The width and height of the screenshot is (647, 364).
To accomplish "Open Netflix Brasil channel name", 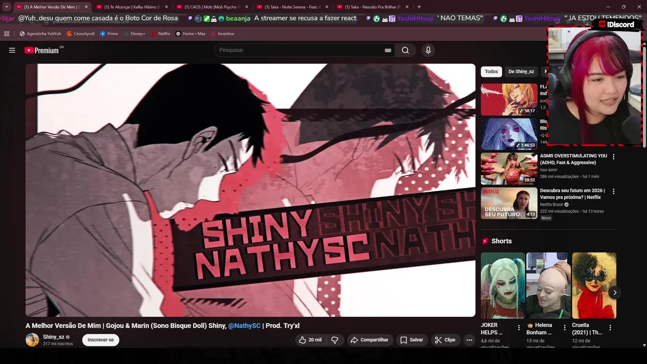I will coord(551,205).
